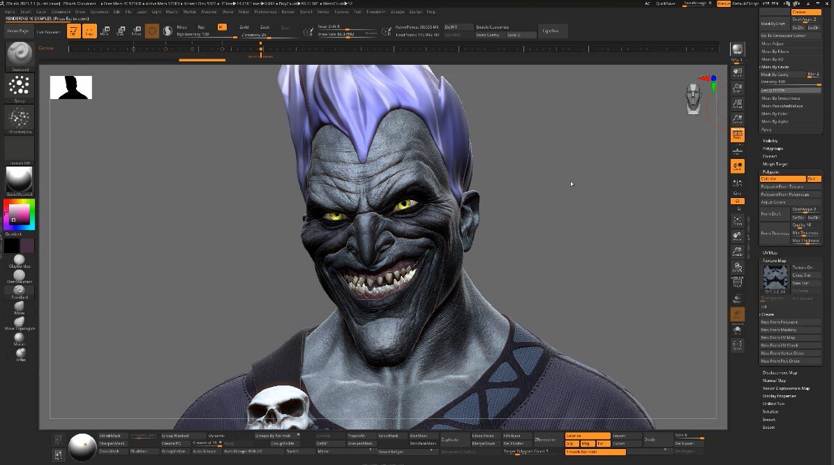
Task: Expand the UV Map section
Action: [770, 253]
